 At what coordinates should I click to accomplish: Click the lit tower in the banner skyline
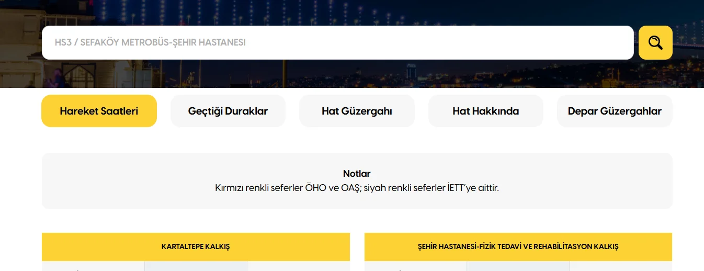click(412, 73)
